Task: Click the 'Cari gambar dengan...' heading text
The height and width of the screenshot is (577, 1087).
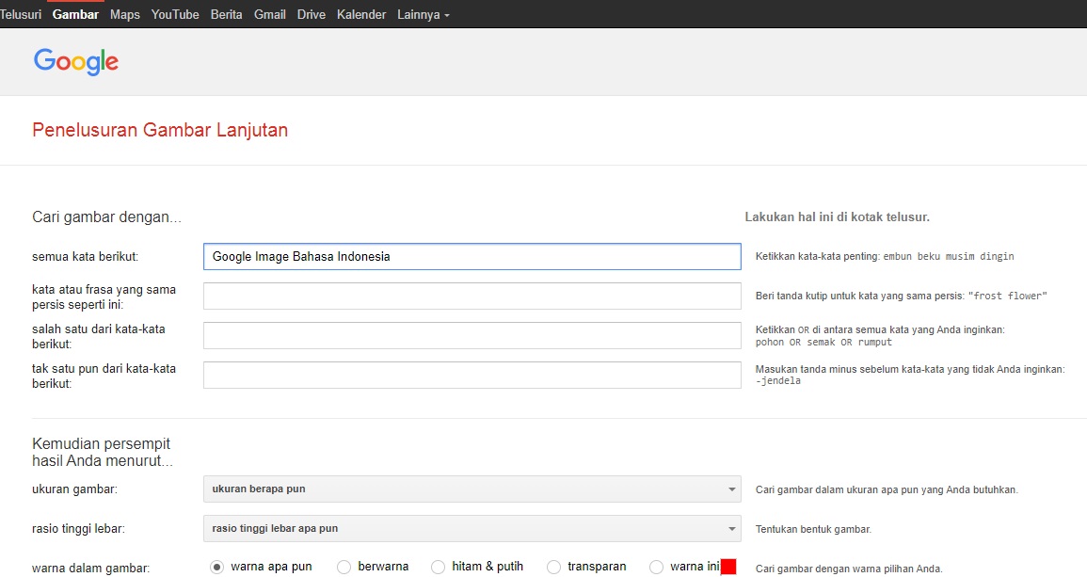Action: tap(106, 217)
